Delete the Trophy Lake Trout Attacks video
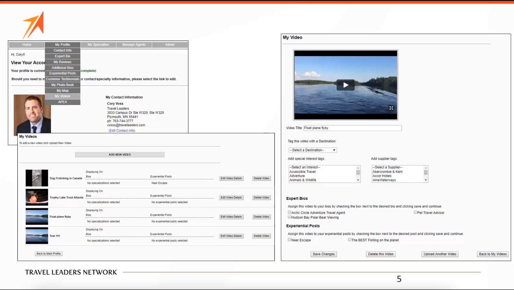This screenshot has height=290, width=514. [x=261, y=197]
